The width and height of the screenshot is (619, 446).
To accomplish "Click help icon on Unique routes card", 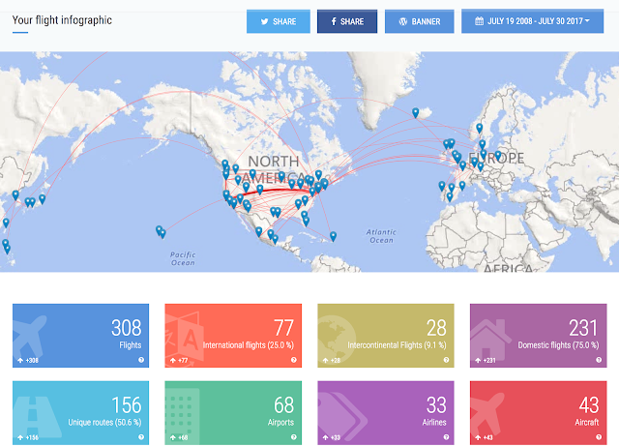I will click(141, 437).
